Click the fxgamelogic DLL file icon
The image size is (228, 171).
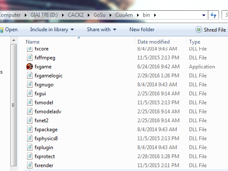30,76
